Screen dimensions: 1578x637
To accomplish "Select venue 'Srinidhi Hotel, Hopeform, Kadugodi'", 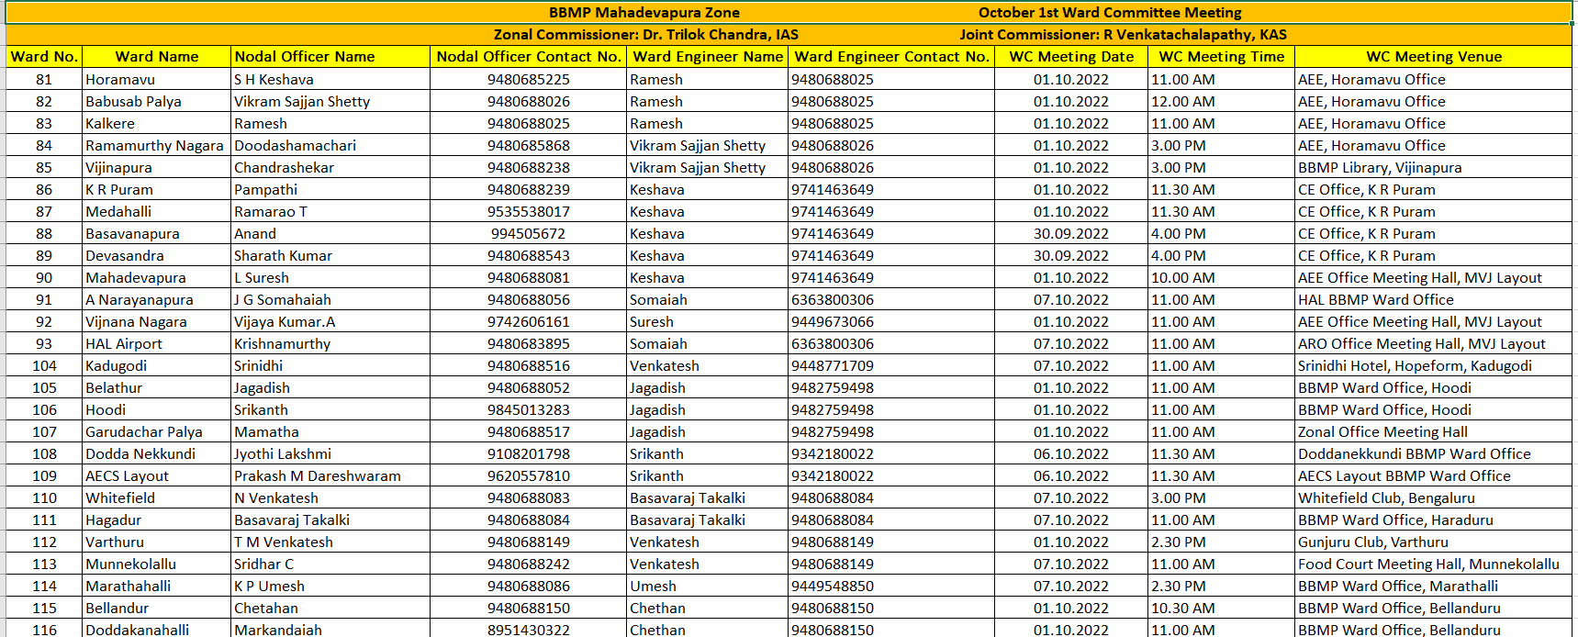I will [x=1434, y=366].
